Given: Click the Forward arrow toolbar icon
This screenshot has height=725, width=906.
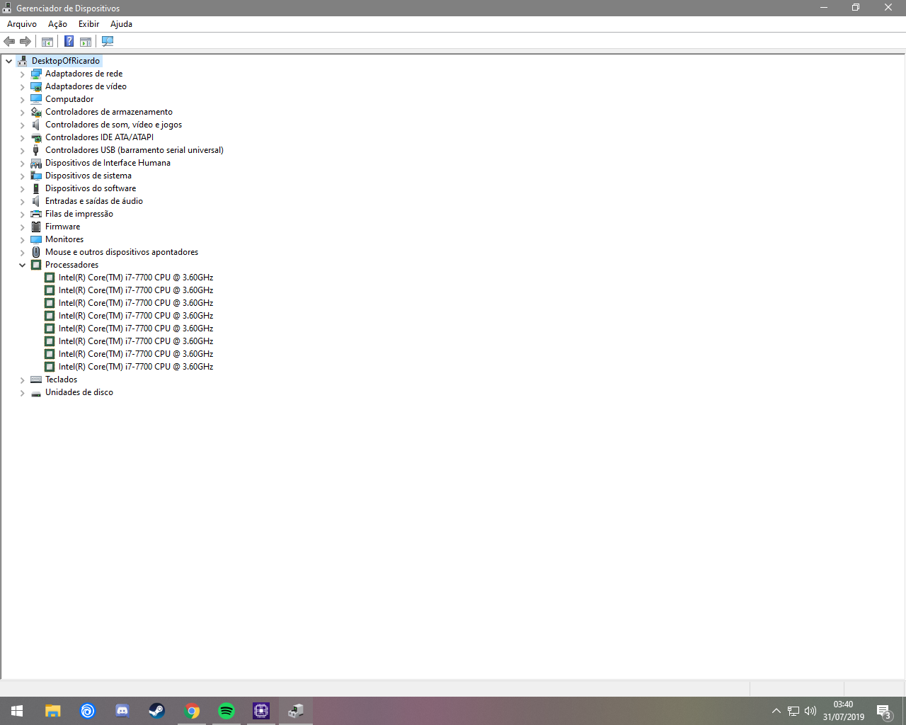Looking at the screenshot, I should coord(25,42).
